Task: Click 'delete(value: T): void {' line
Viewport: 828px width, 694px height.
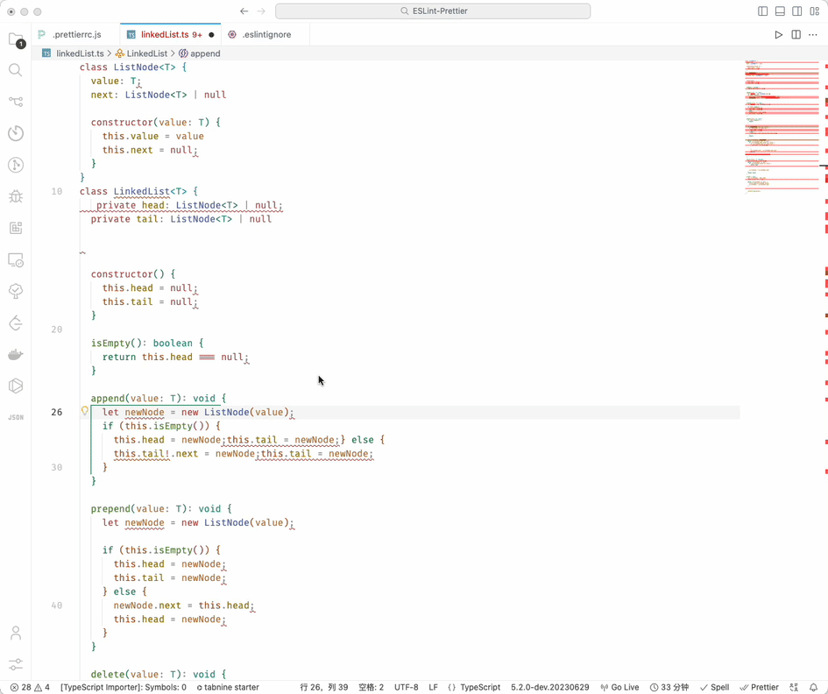Action: tap(159, 674)
